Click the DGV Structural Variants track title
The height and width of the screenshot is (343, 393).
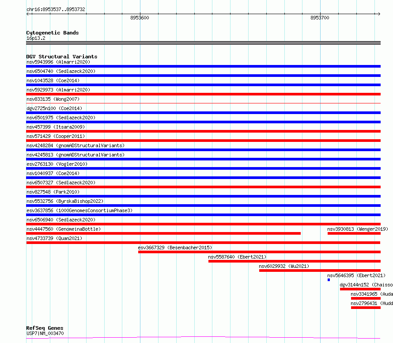click(62, 57)
